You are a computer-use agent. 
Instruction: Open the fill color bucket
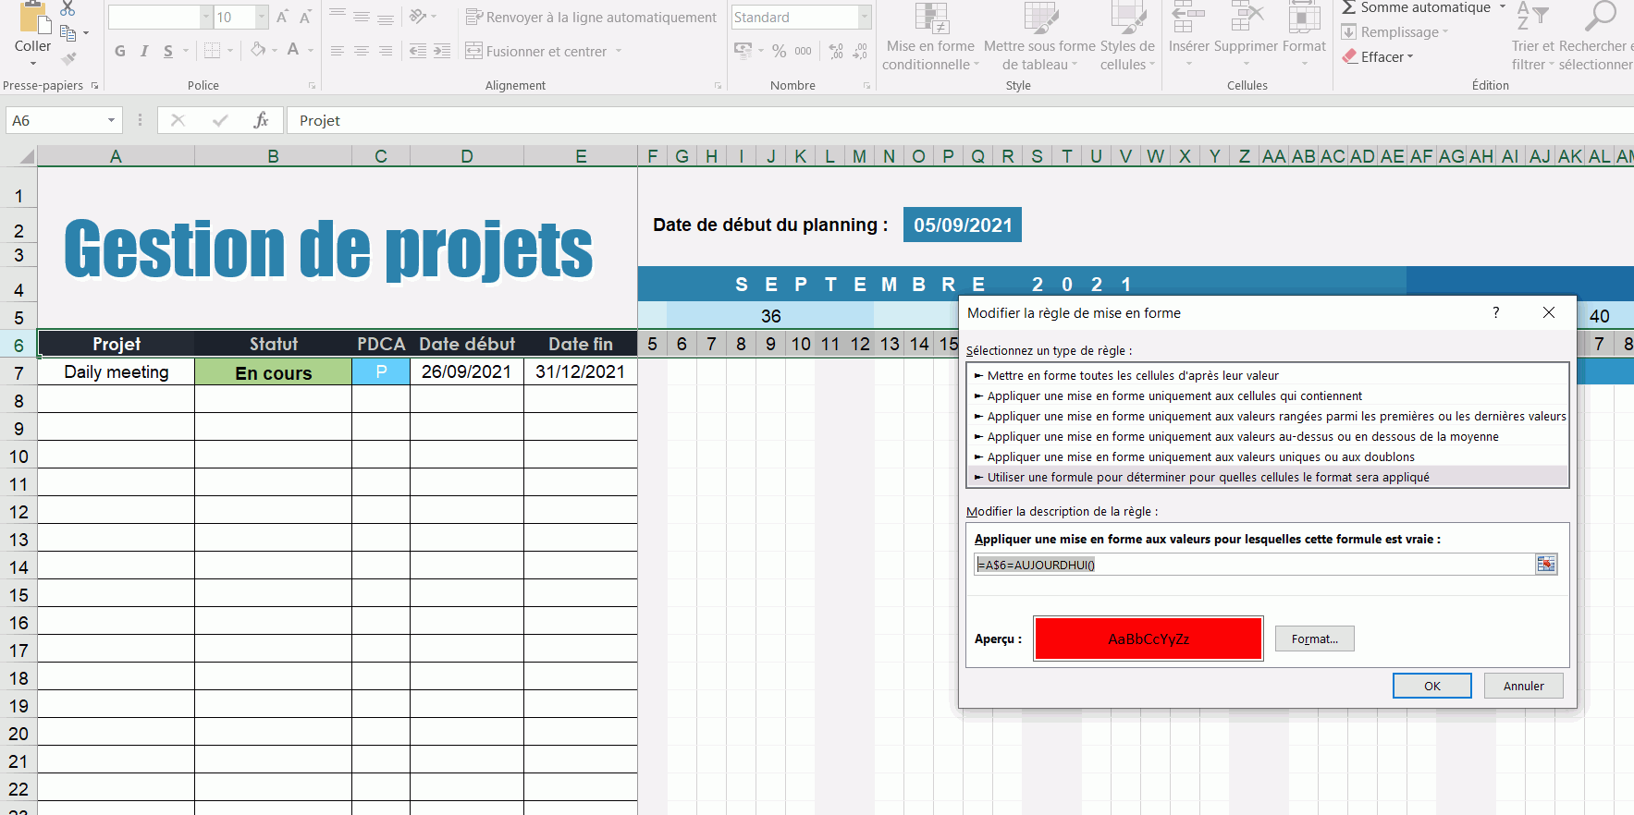[x=258, y=50]
